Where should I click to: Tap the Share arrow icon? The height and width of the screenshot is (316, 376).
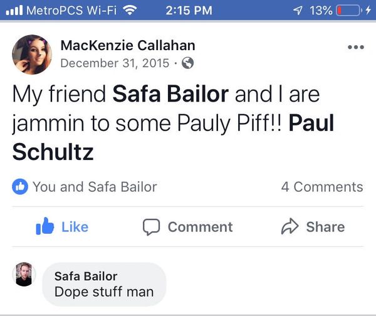pyautogui.click(x=289, y=226)
